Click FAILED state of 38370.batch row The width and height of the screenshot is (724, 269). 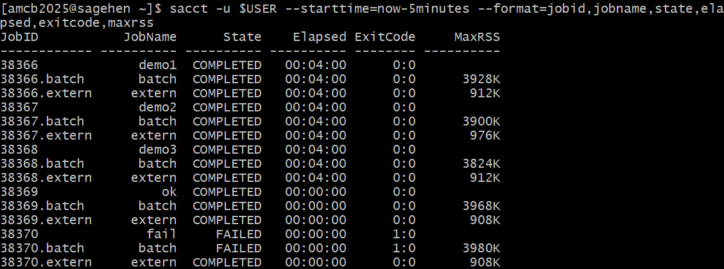[x=238, y=248]
